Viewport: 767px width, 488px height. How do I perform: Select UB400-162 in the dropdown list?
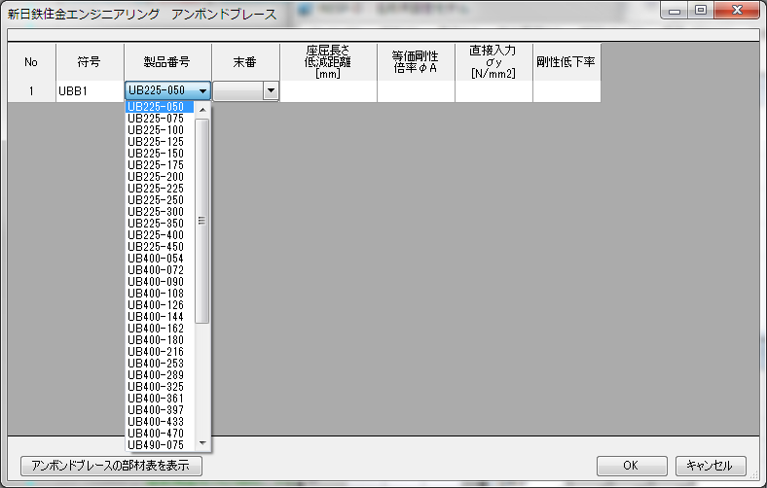click(x=160, y=329)
